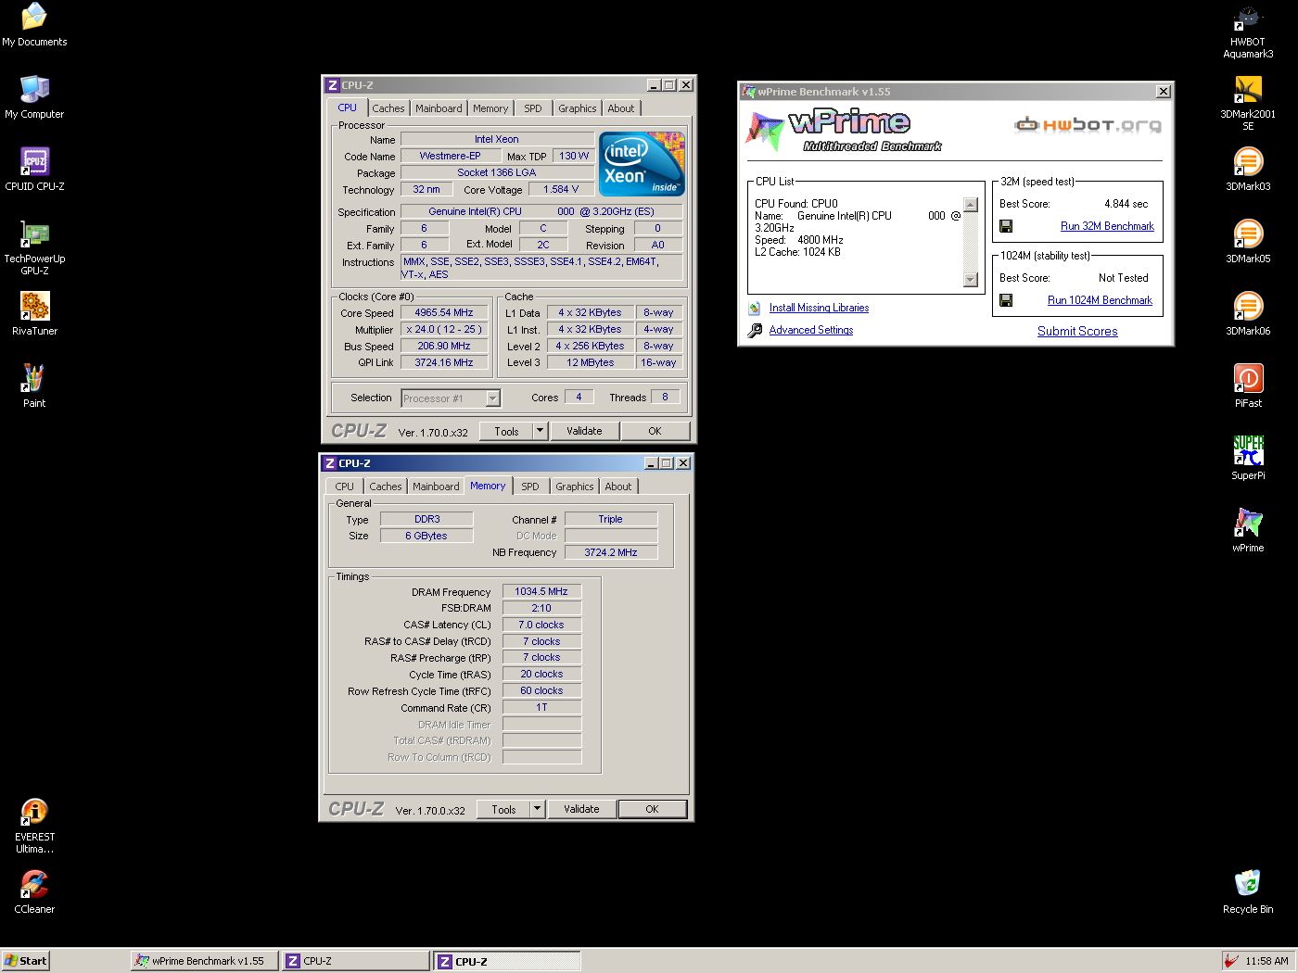Switch to Caches tab in lower CPU-Z

click(x=386, y=486)
